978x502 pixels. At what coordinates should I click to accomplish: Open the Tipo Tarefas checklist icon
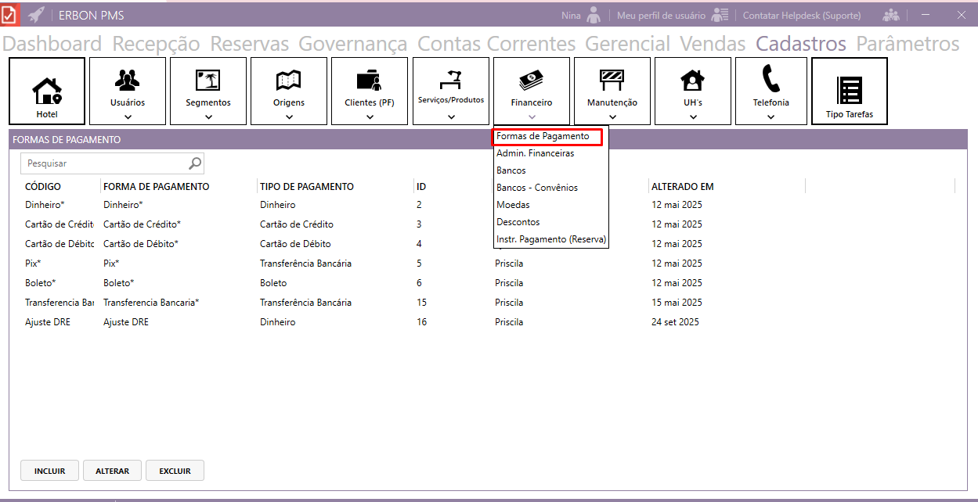tap(850, 89)
